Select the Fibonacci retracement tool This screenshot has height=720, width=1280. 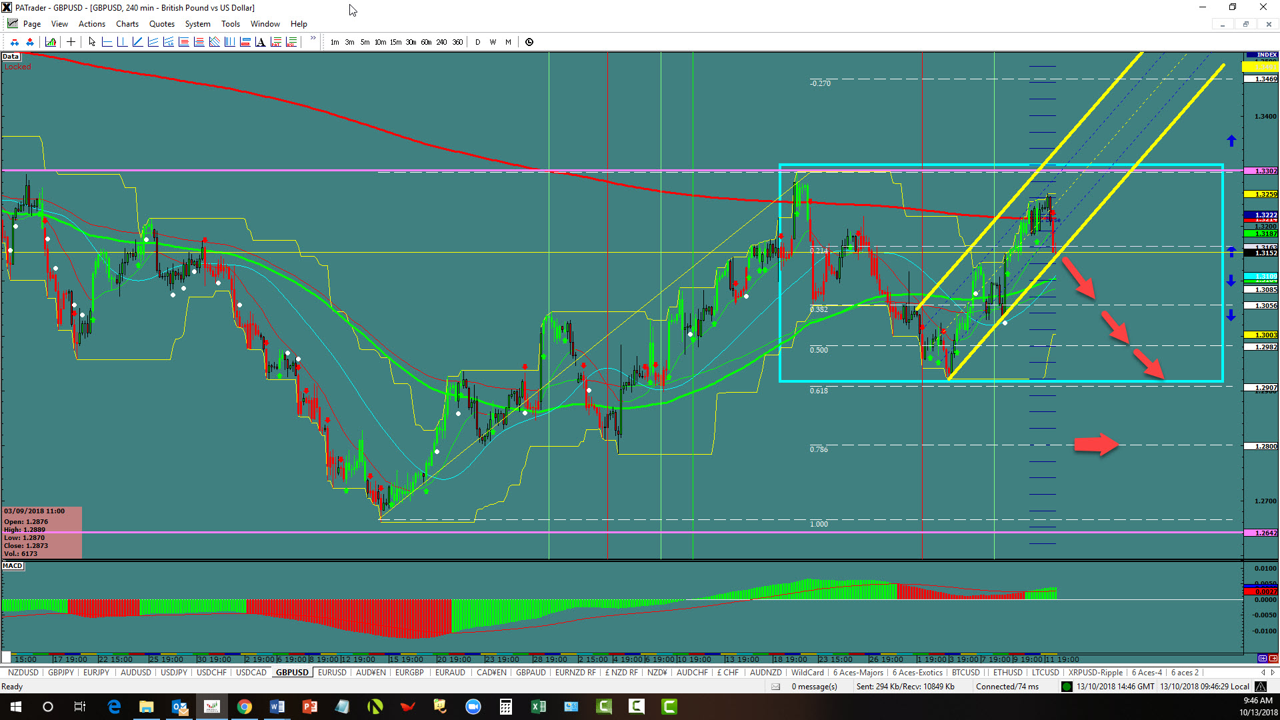point(183,42)
